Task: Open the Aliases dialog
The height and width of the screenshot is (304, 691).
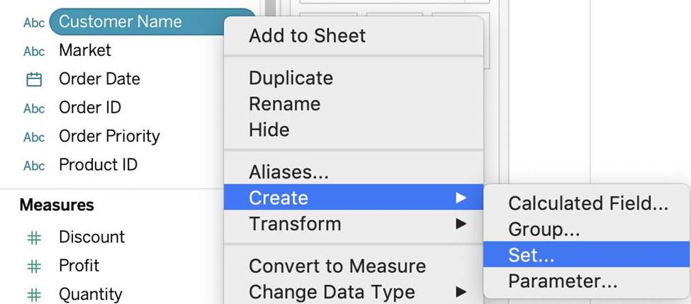Action: click(288, 171)
